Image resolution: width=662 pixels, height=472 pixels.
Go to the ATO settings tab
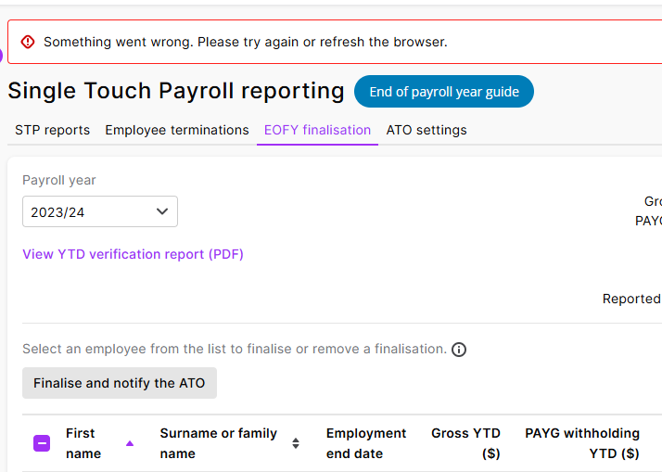[x=426, y=130]
